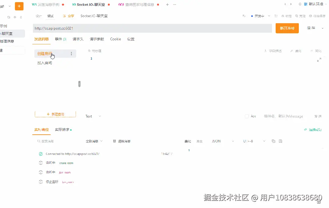Switch to IO Socket.IO-聊天室 tab
This screenshot has width=329, height=208.
pos(91,5)
